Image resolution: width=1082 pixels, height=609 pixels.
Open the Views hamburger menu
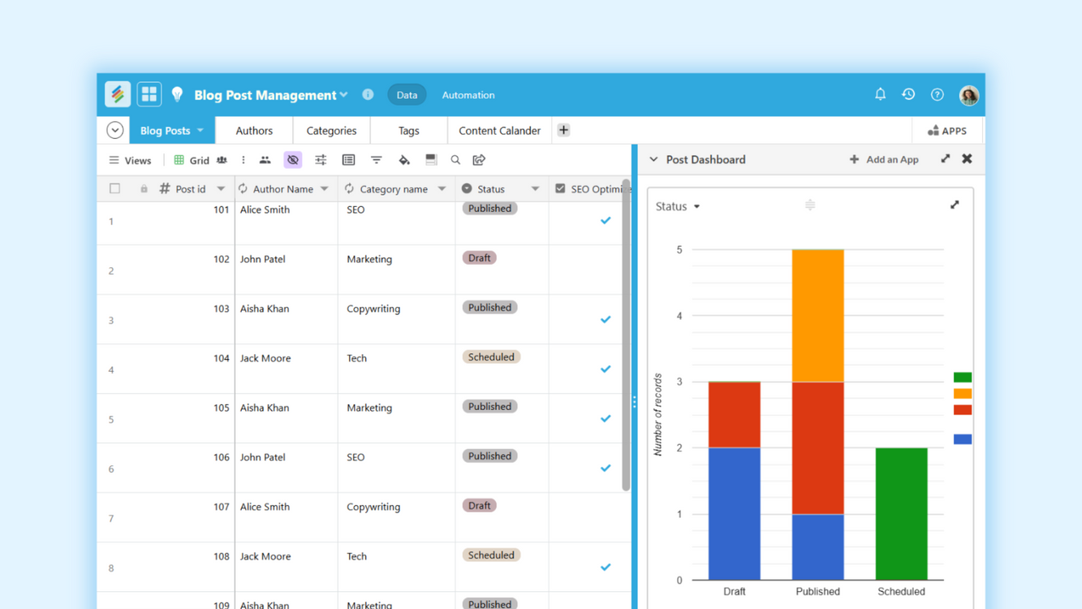tap(114, 160)
